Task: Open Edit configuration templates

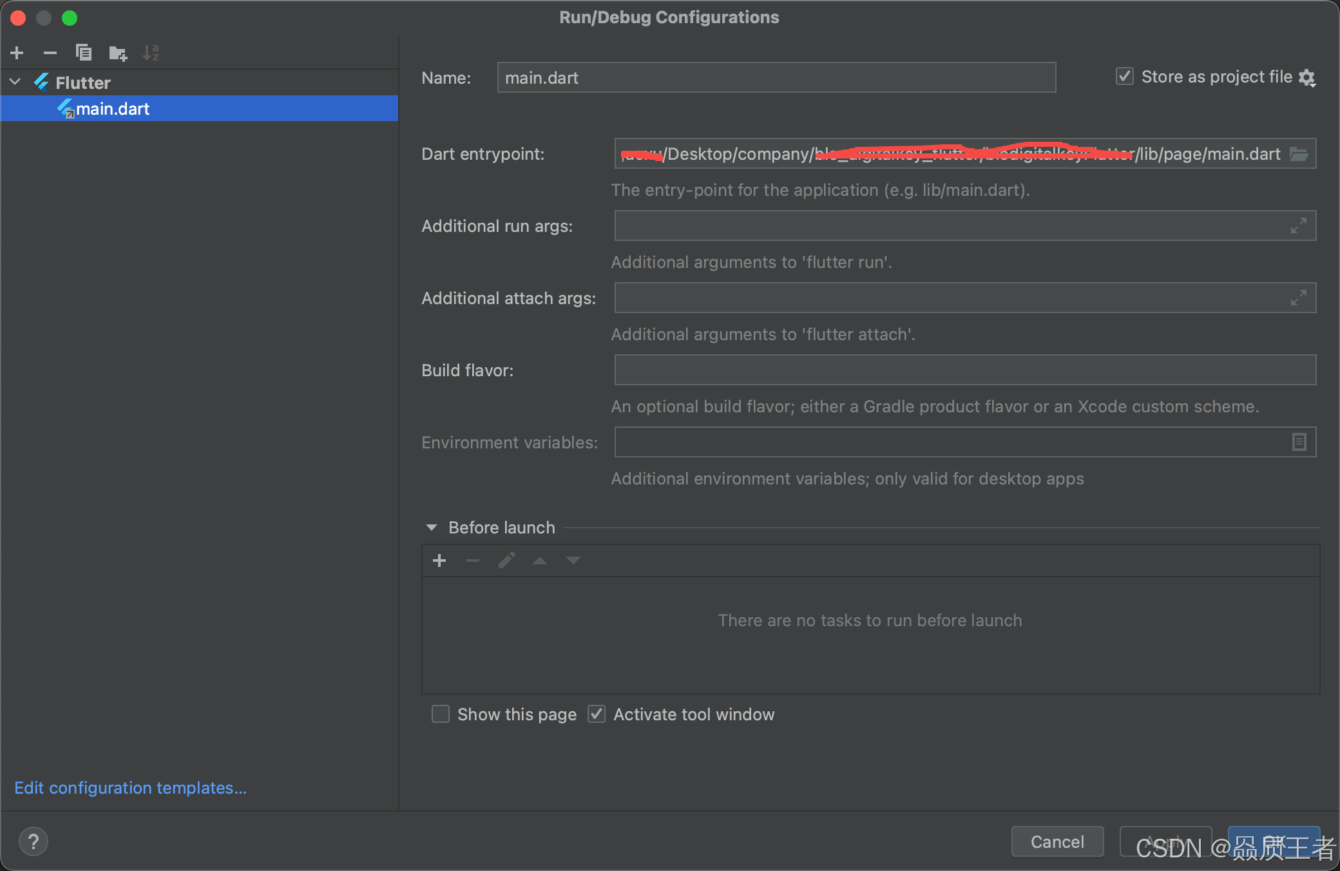Action: [x=130, y=788]
